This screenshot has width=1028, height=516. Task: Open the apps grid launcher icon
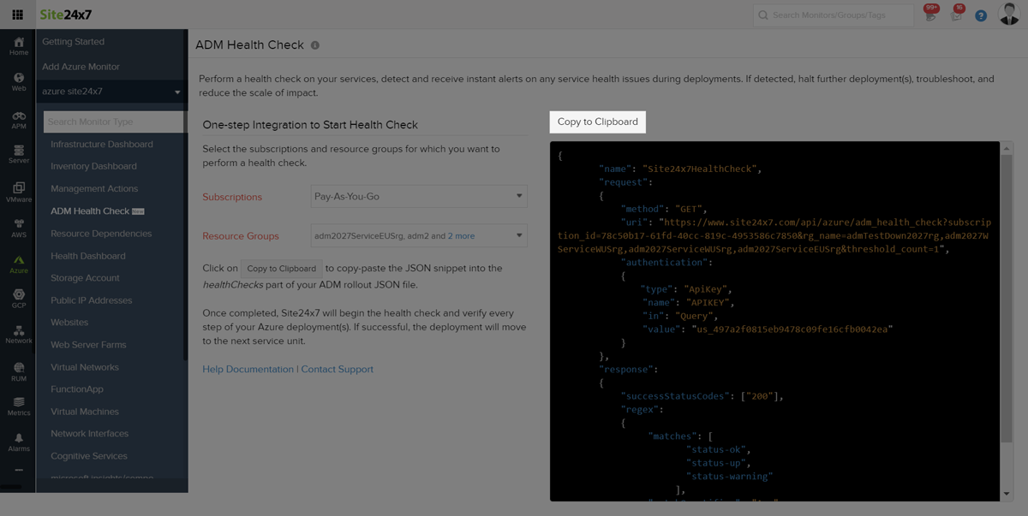[17, 15]
